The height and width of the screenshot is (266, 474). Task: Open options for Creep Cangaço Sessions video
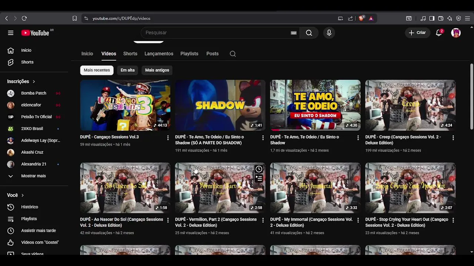[453, 138]
